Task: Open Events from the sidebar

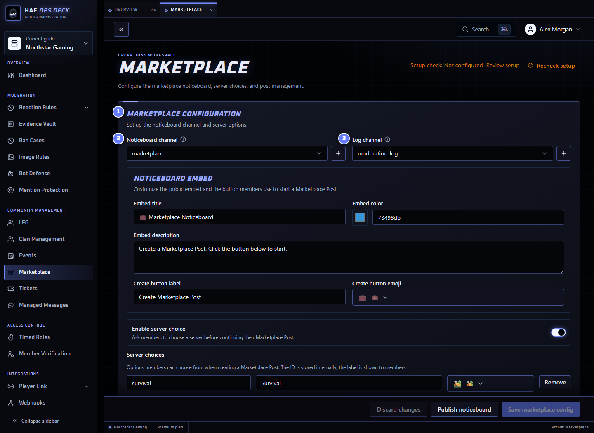Action: pyautogui.click(x=48, y=256)
